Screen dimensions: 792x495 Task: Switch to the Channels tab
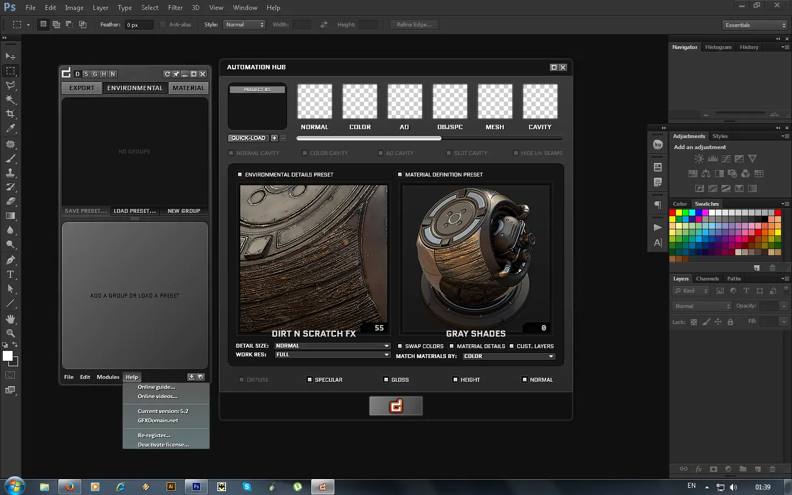pos(707,279)
